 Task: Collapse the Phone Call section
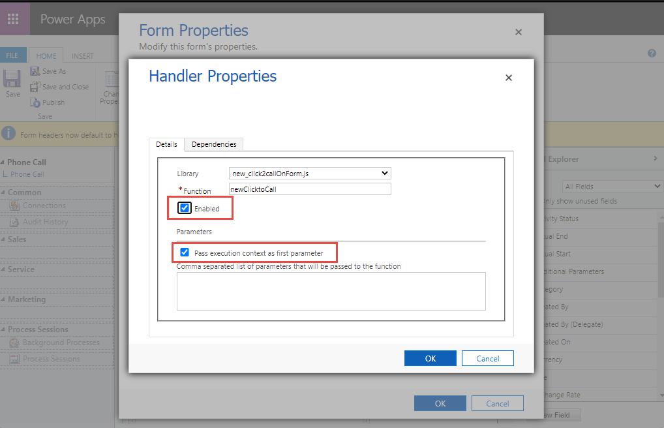tap(3, 162)
